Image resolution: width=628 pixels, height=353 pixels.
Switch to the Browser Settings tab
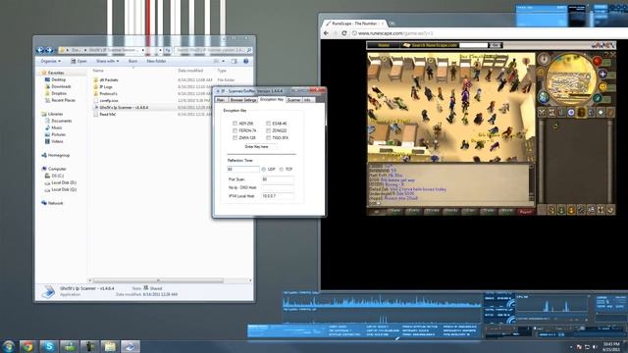point(242,100)
